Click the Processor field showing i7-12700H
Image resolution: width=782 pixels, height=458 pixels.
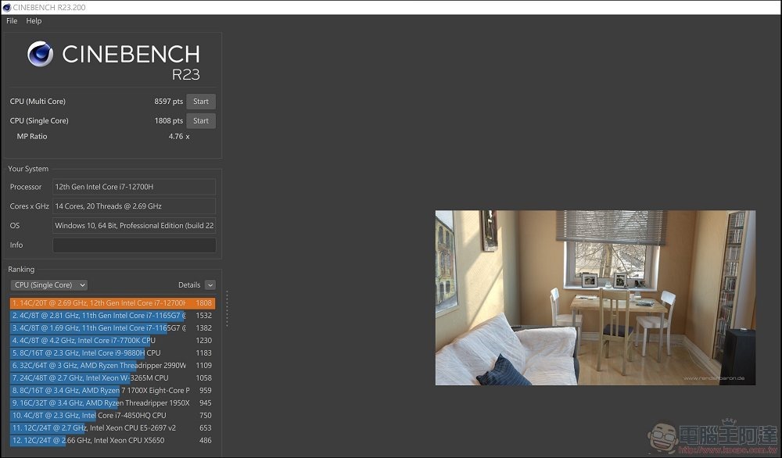[x=135, y=187]
